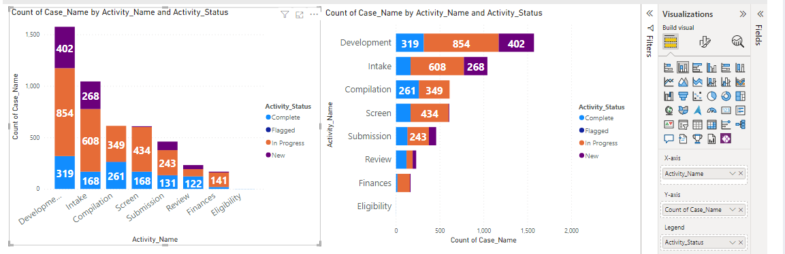
Task: Select the Goals trophy visual
Action: [x=696, y=139]
